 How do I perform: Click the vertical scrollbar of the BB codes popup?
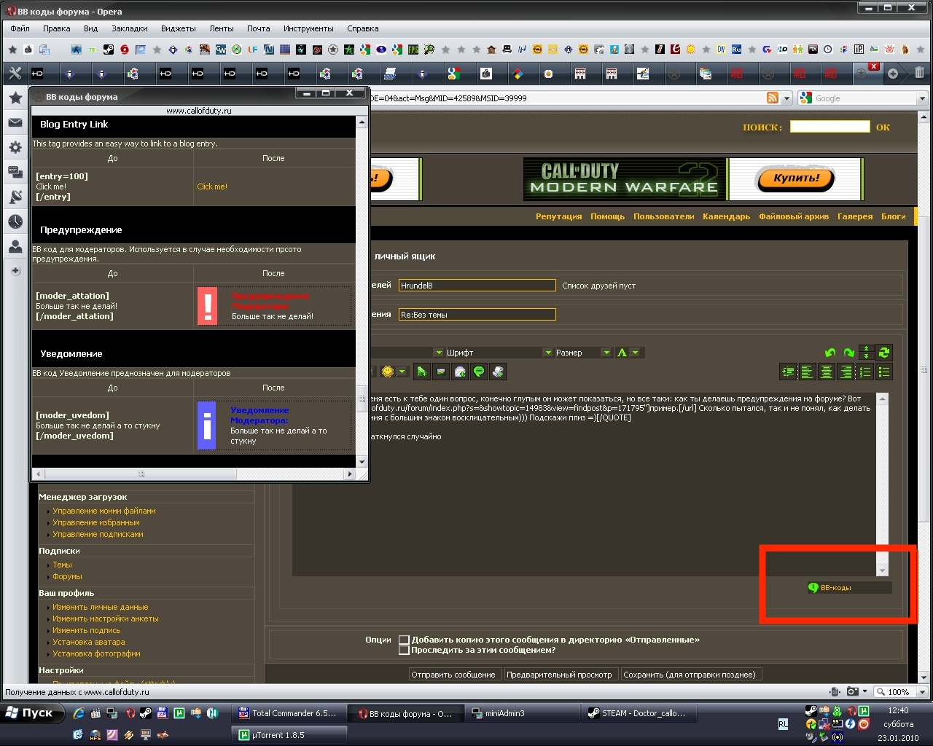coord(362,291)
